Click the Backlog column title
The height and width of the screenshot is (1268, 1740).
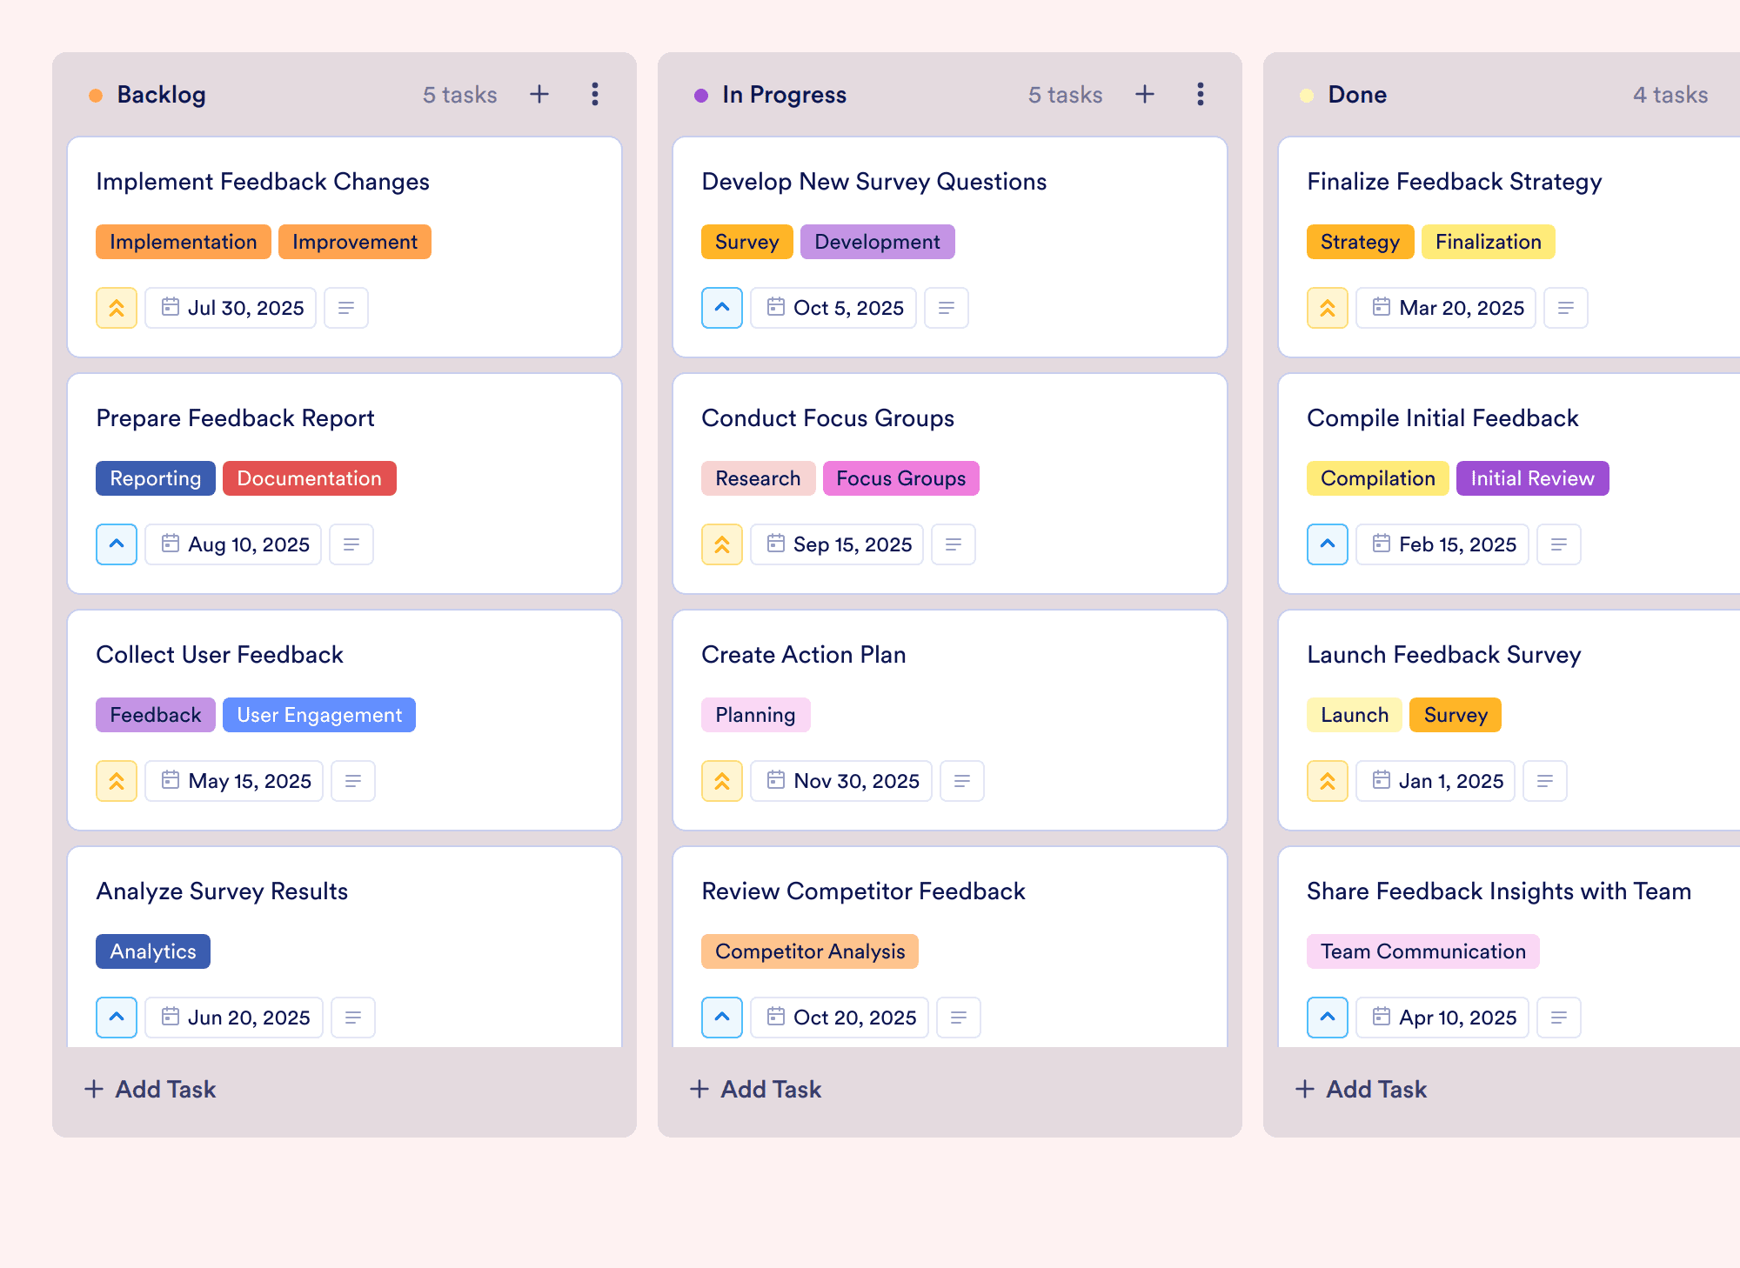(161, 94)
